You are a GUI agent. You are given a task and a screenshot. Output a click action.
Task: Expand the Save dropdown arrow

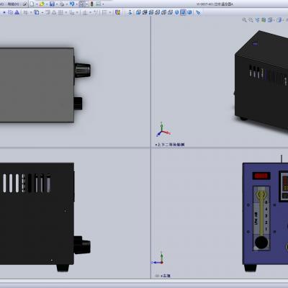57,4
